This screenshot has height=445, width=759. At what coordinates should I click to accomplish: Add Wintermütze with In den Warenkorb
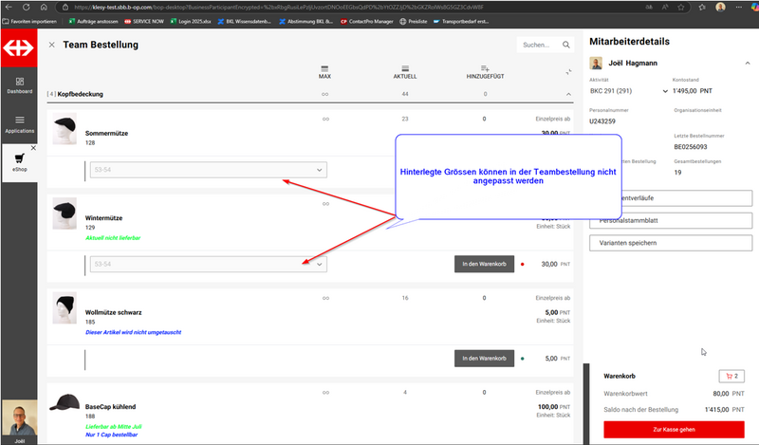(483, 264)
